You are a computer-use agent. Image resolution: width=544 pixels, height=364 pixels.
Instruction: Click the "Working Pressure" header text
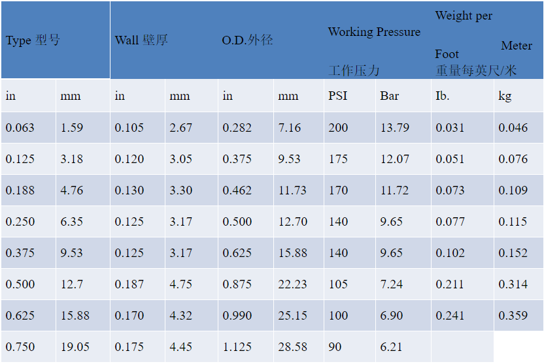(x=374, y=32)
